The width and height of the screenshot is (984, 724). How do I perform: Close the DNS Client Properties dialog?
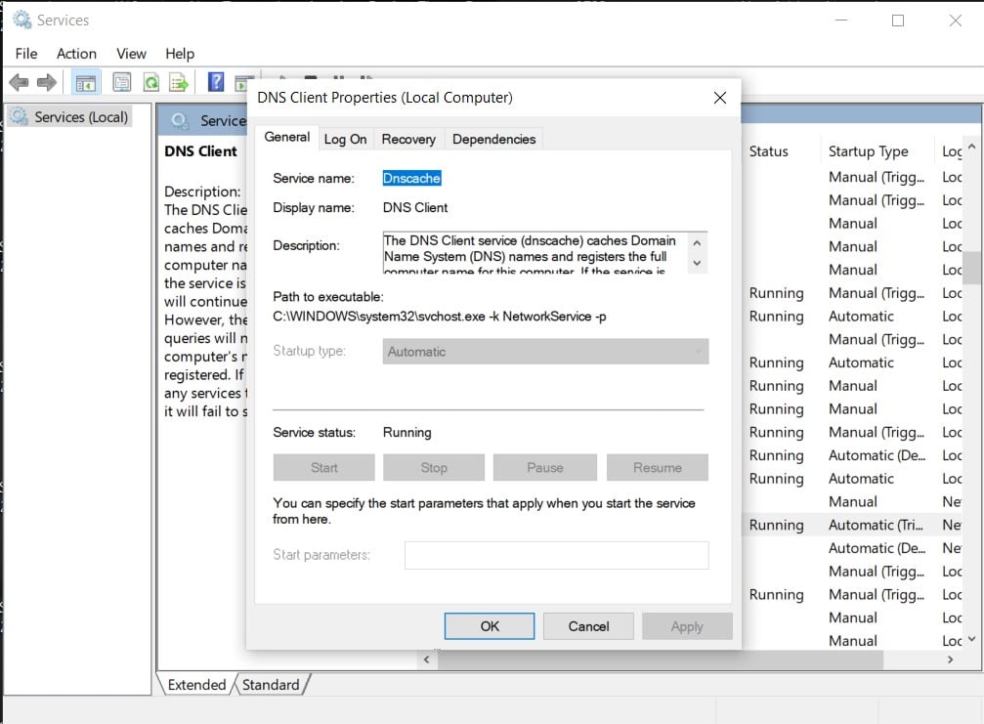(x=720, y=98)
